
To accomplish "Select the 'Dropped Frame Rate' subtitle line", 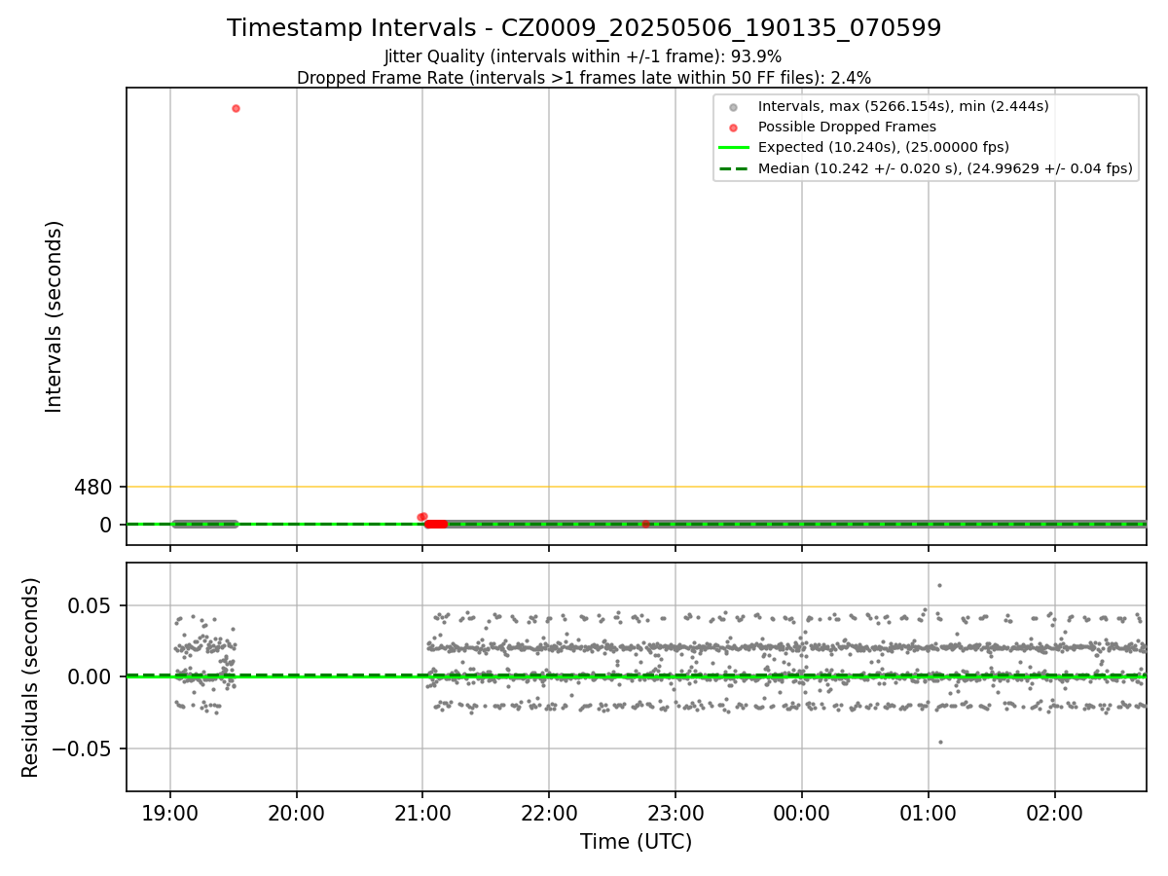I will coord(584,78).
